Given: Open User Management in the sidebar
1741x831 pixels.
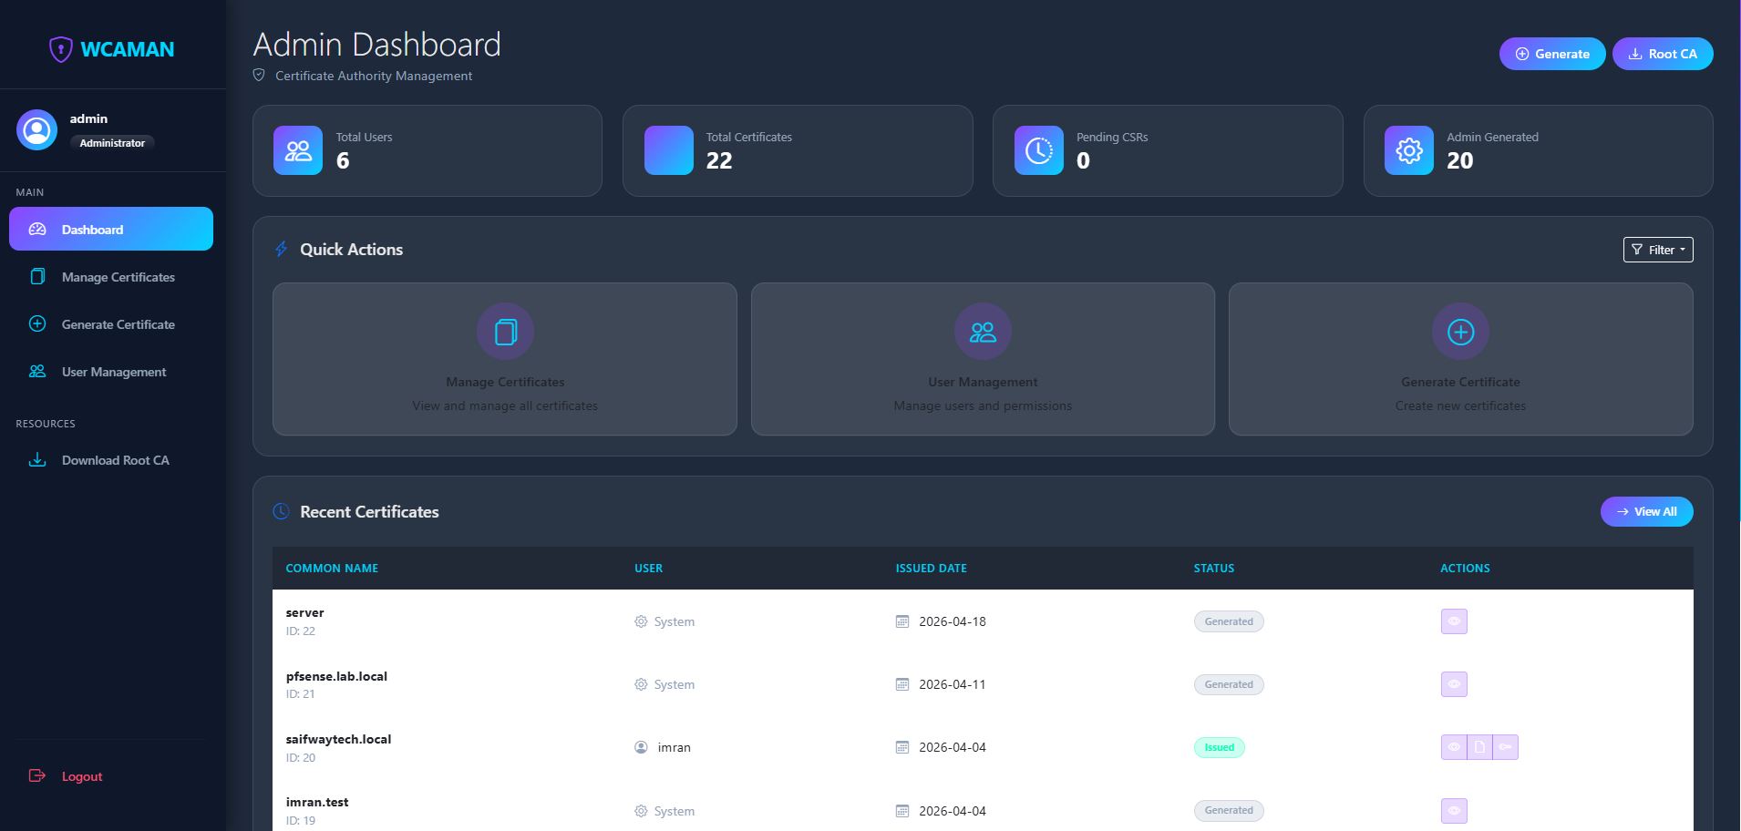Looking at the screenshot, I should coord(111,371).
